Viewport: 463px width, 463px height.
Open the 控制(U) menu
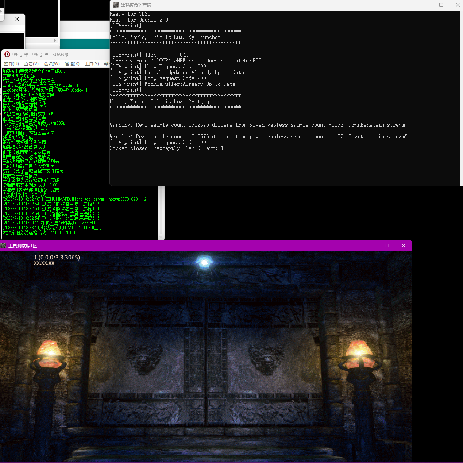click(11, 64)
